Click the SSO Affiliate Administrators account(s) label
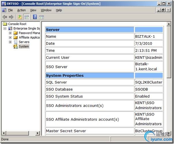The height and width of the screenshot is (144, 174). coord(83,119)
